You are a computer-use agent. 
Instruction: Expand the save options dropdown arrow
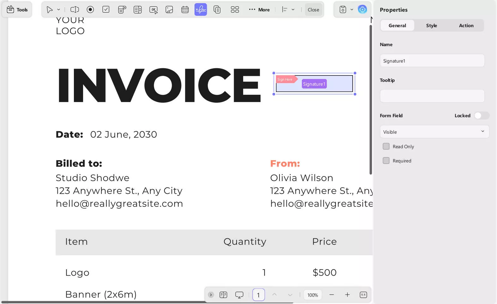(352, 10)
